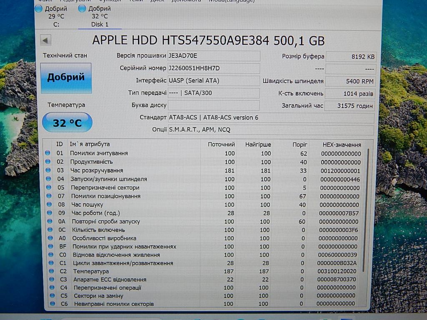Switch to the Disk 1 tab
Viewport: 427px width, 320px height.
coord(99,16)
